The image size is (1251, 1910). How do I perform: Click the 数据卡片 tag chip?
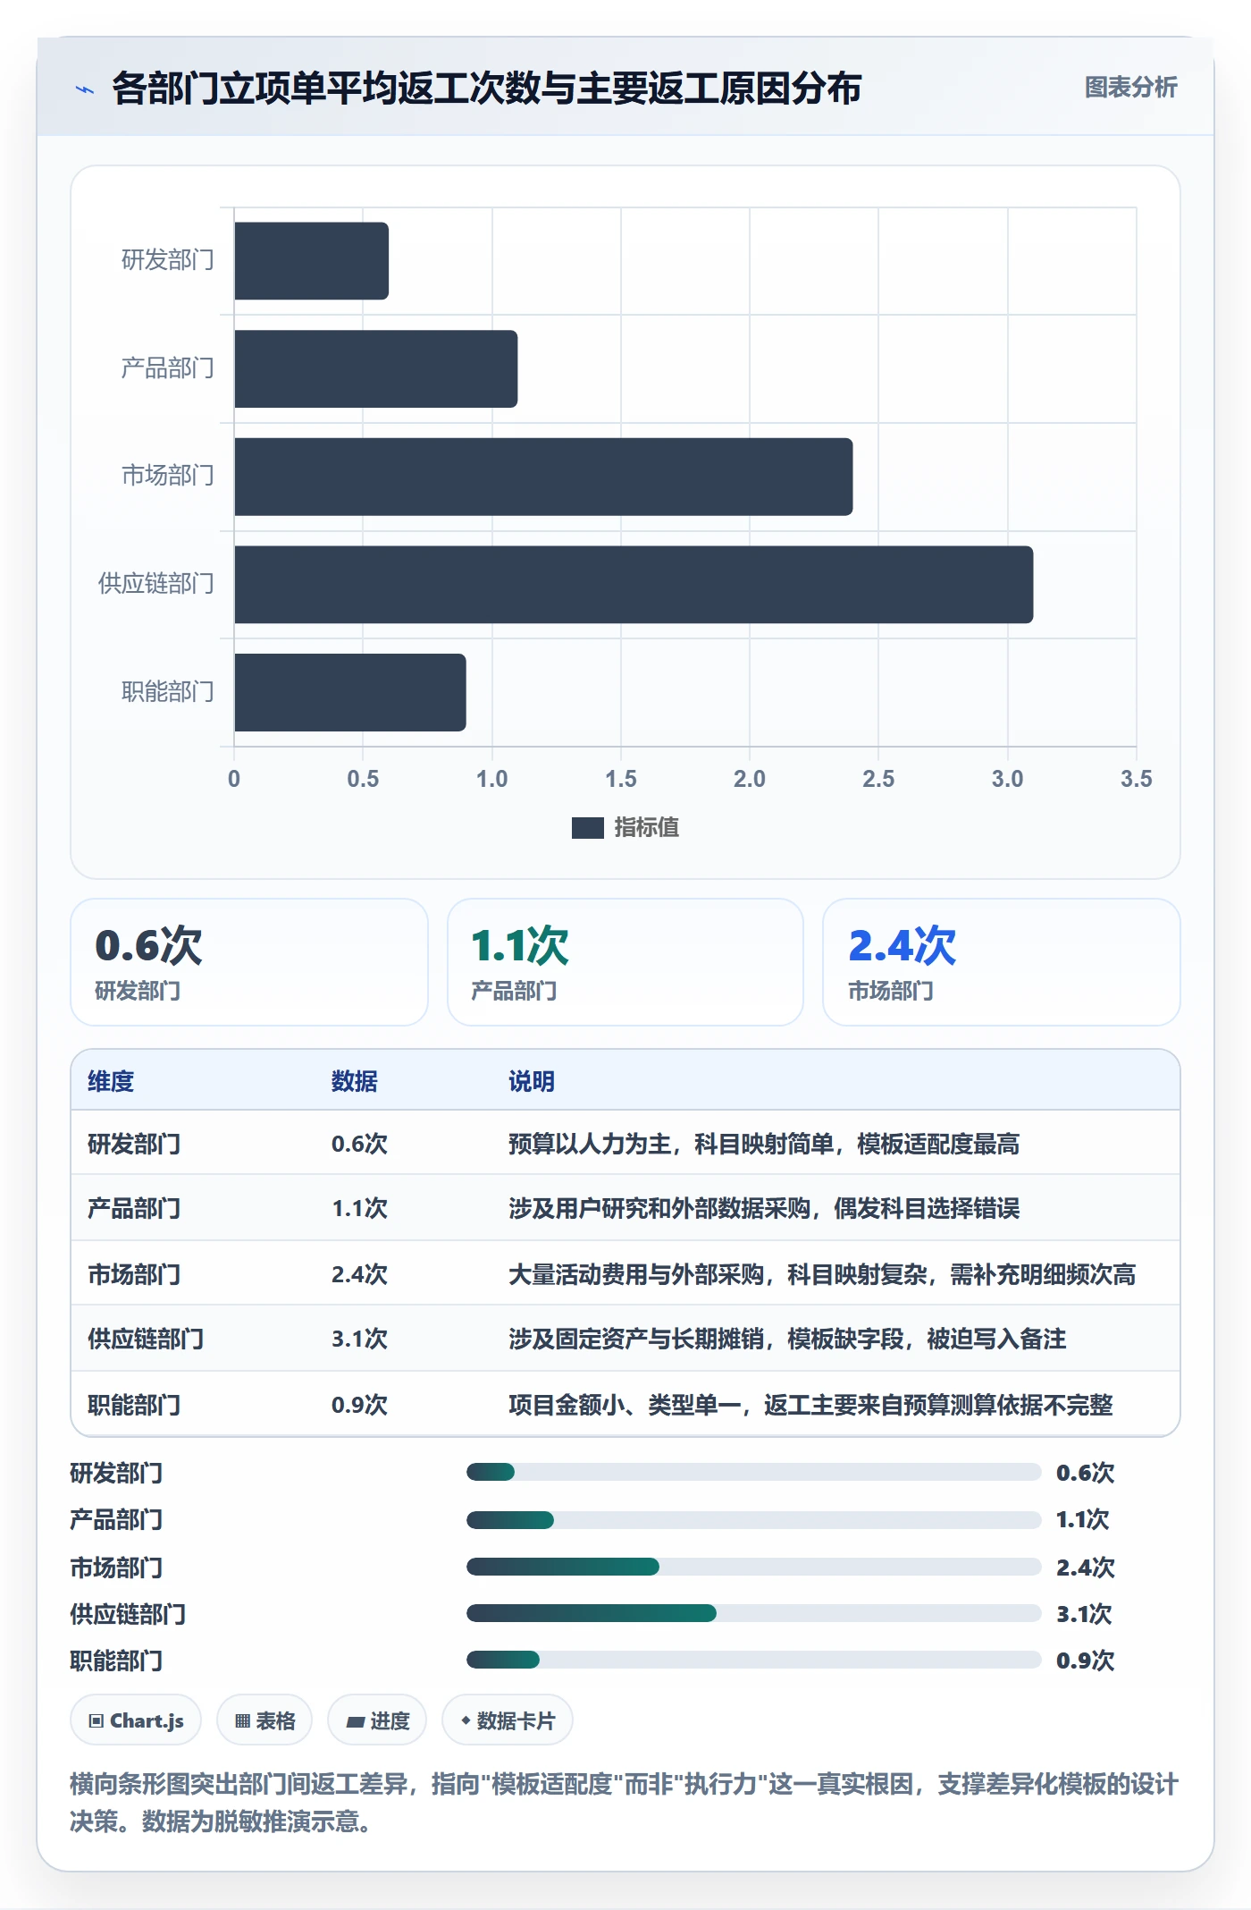[508, 1720]
